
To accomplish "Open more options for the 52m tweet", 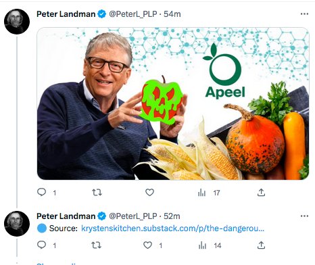I will (304, 216).
